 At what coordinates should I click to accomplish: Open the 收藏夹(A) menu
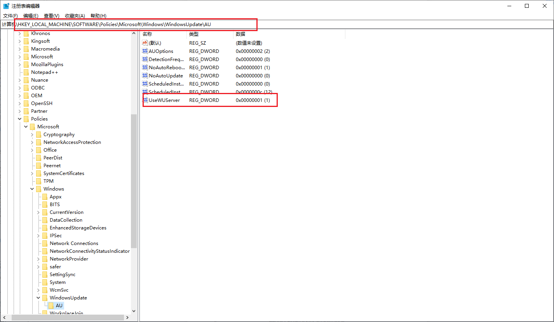(75, 16)
